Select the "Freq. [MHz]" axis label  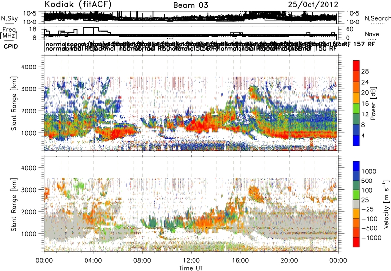coord(9,33)
